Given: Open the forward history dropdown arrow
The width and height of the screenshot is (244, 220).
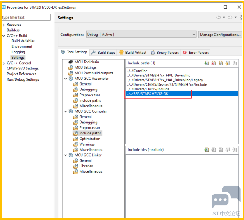Looking at the screenshot, I should click(236, 17).
